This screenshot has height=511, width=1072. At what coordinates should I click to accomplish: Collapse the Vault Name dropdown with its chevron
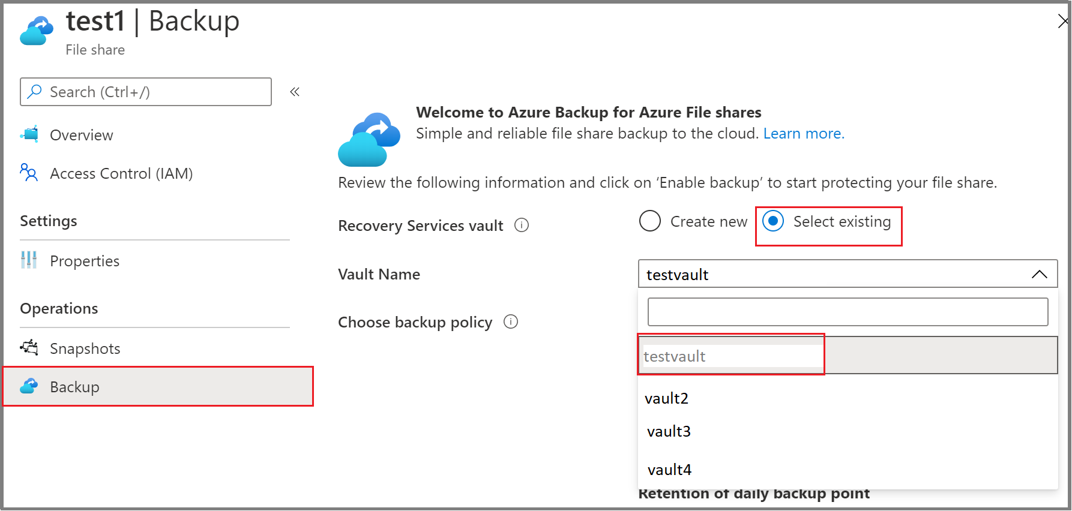point(1040,274)
